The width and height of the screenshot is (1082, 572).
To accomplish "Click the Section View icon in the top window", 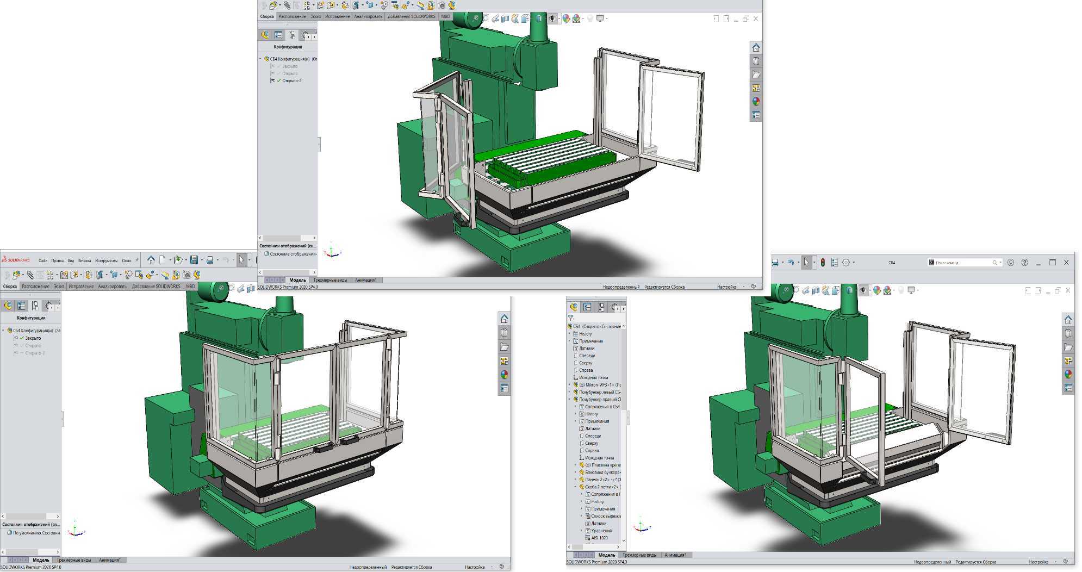I will [x=505, y=18].
